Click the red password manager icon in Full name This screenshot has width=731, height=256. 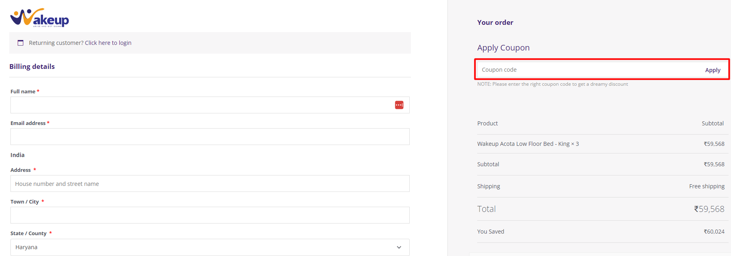399,105
